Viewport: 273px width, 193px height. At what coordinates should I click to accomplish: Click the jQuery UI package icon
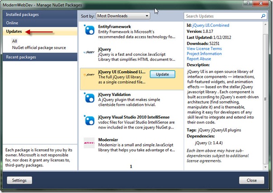tap(89, 75)
